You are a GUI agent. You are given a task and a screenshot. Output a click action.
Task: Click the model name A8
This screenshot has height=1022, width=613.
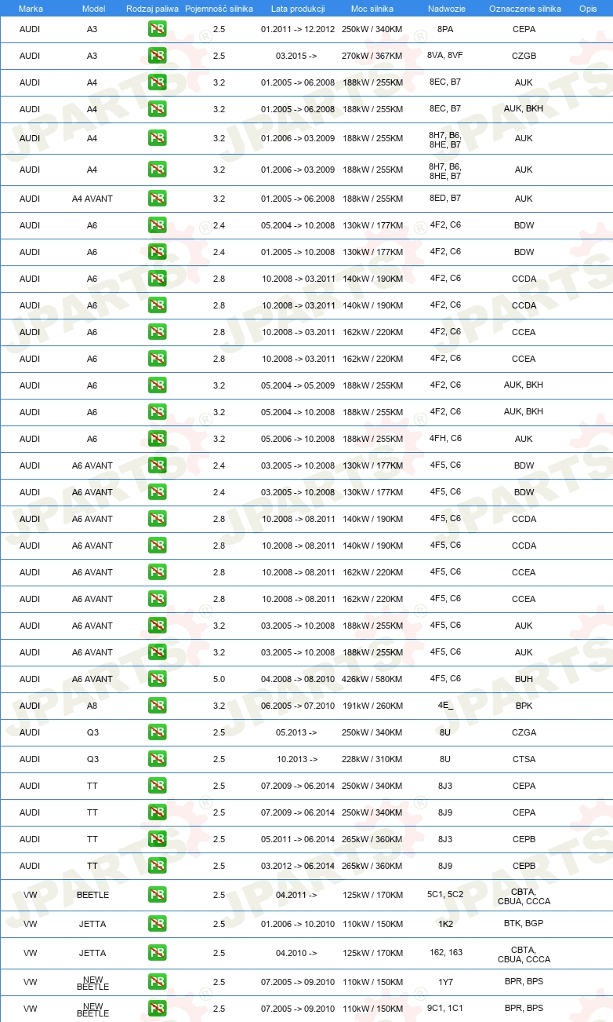coord(92,706)
